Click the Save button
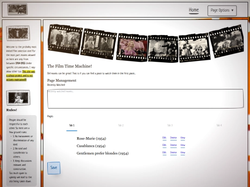 pyautogui.click(x=54, y=168)
